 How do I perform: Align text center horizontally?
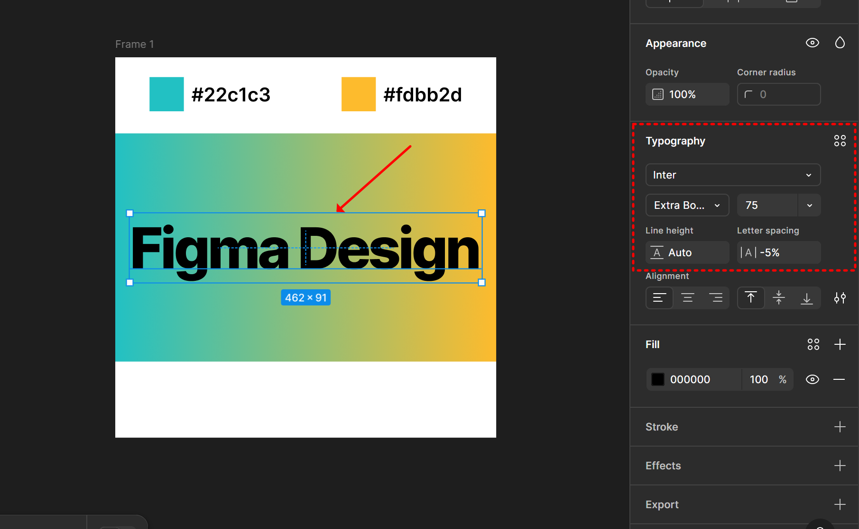(688, 298)
